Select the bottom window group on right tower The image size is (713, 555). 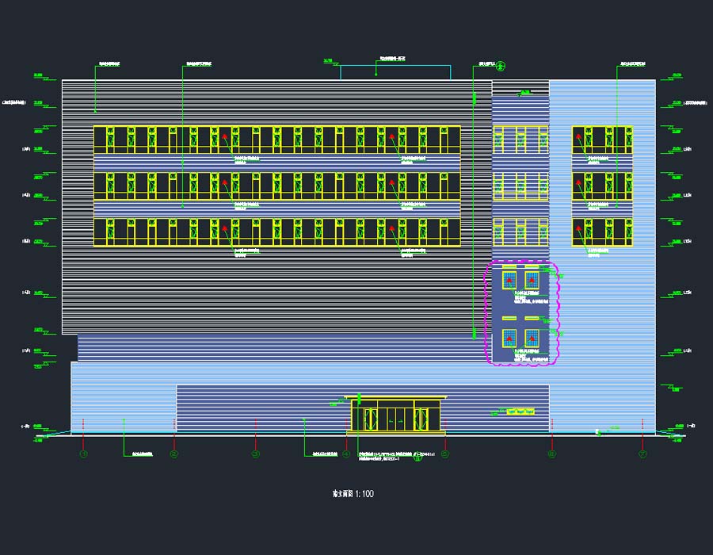(x=602, y=232)
